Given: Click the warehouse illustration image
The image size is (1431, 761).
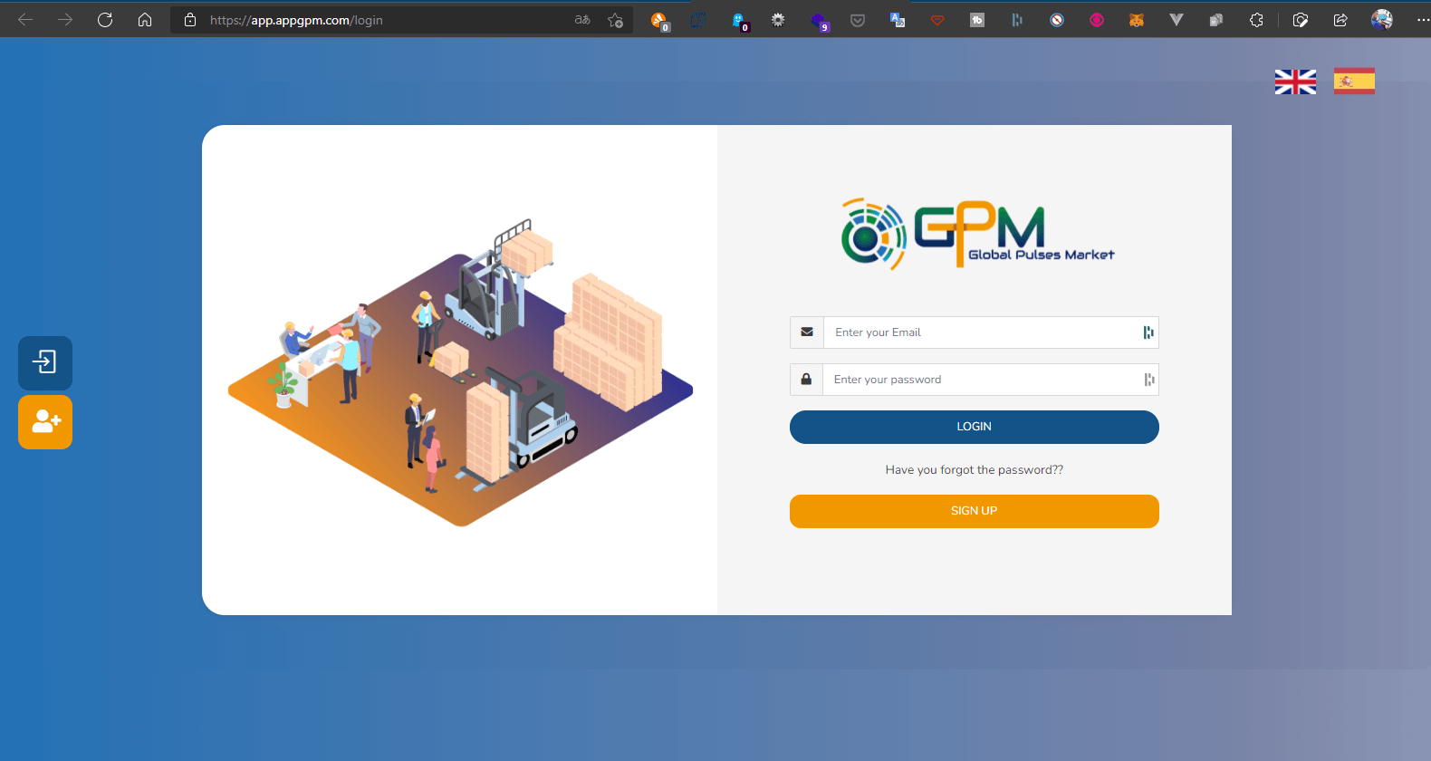Looking at the screenshot, I should [460, 372].
